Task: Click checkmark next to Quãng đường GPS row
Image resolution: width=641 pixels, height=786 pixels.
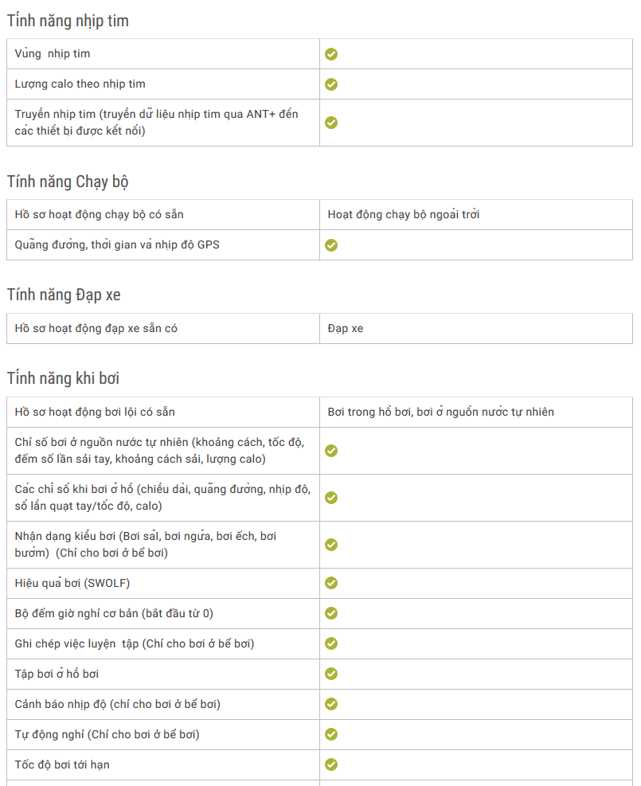Action: coord(330,245)
